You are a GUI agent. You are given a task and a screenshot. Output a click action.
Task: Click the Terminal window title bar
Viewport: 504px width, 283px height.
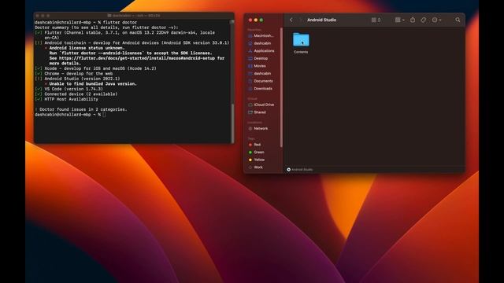[x=134, y=16]
